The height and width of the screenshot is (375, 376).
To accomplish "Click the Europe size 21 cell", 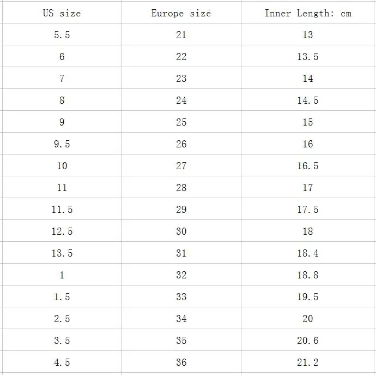I will tap(181, 34).
